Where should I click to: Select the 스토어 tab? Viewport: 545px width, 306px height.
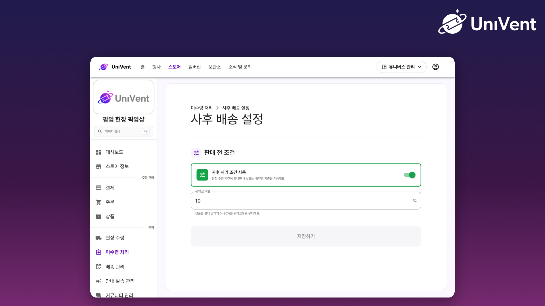174,67
